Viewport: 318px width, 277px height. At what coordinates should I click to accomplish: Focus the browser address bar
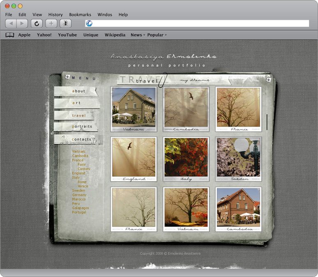pyautogui.click(x=197, y=23)
